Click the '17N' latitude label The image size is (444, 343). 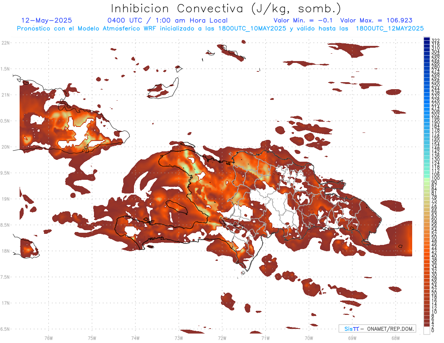(6, 303)
